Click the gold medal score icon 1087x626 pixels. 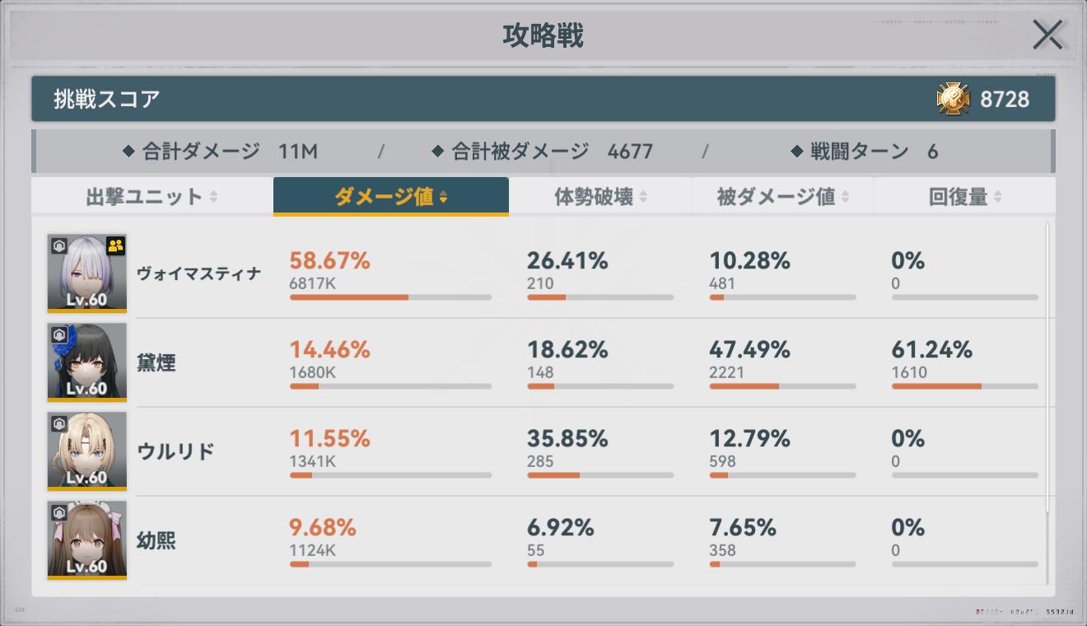(x=953, y=99)
